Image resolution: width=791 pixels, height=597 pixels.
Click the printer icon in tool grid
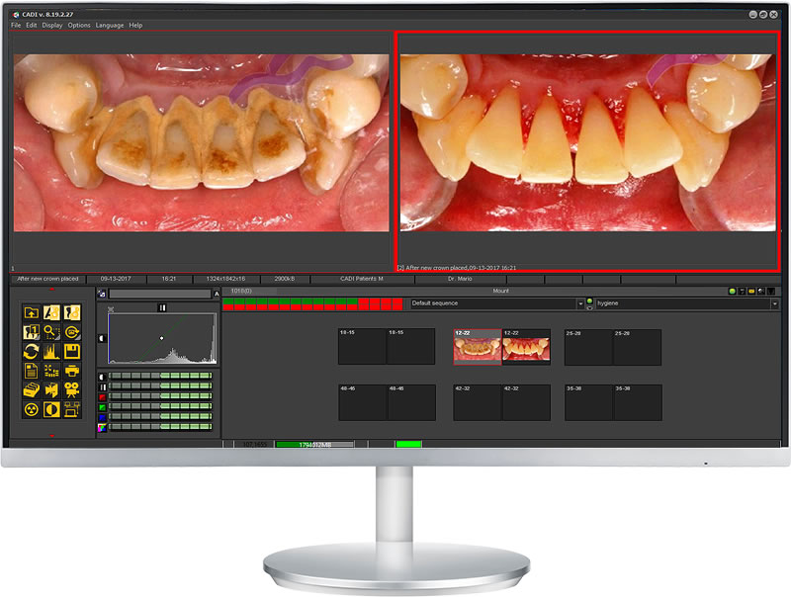tap(72, 371)
